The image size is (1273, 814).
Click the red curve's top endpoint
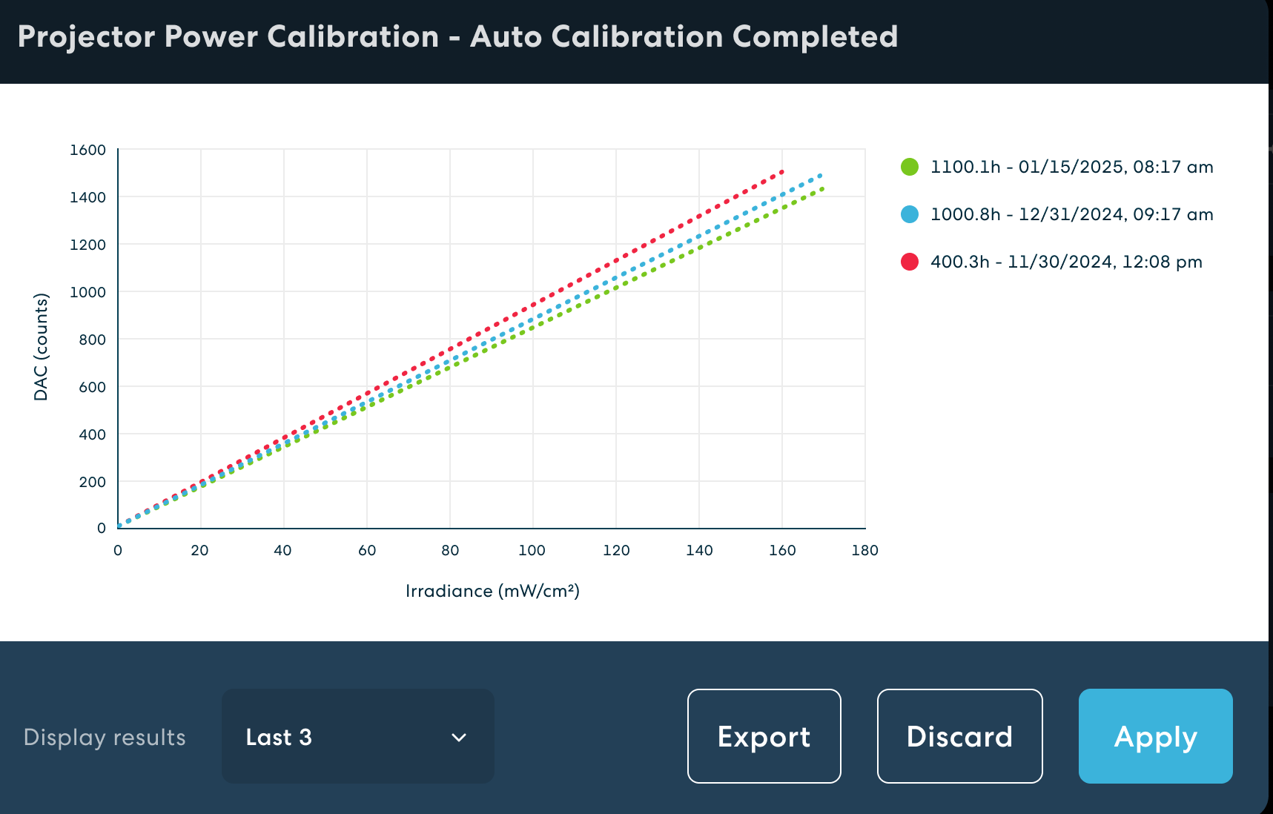click(782, 172)
